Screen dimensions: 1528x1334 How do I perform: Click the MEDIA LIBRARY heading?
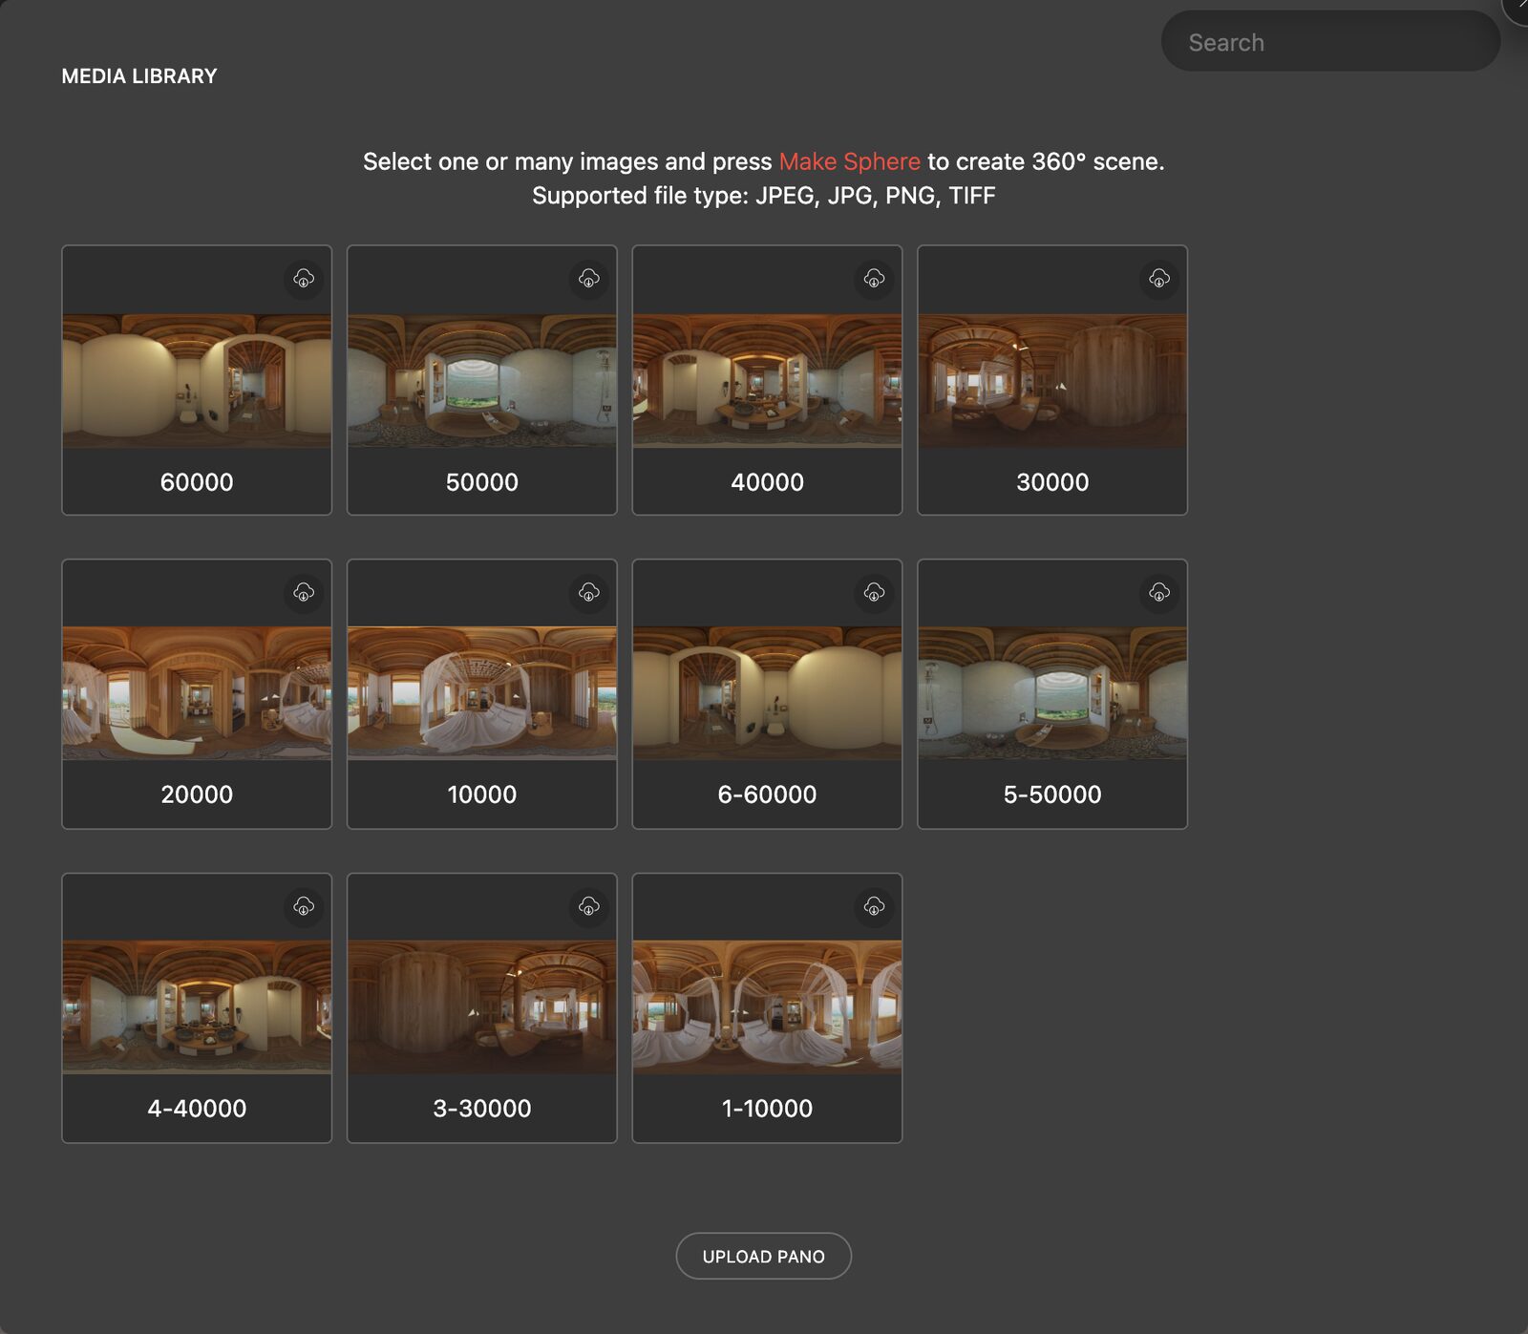tap(139, 76)
